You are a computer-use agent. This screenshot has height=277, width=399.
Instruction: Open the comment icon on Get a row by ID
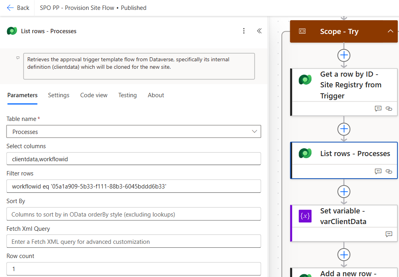tap(378, 108)
